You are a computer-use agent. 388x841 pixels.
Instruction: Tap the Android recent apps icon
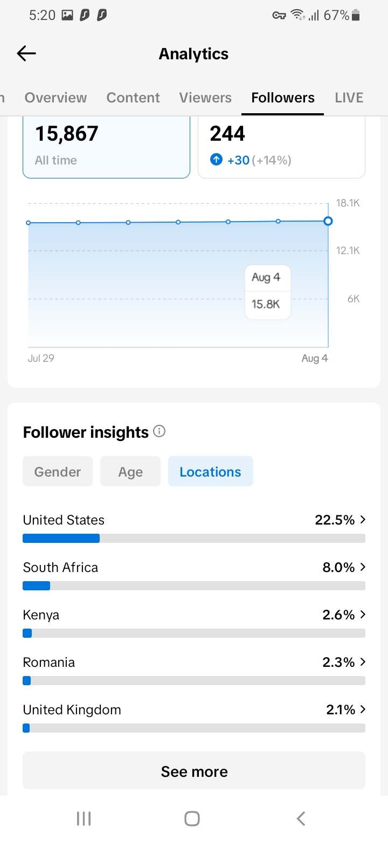[x=84, y=818]
